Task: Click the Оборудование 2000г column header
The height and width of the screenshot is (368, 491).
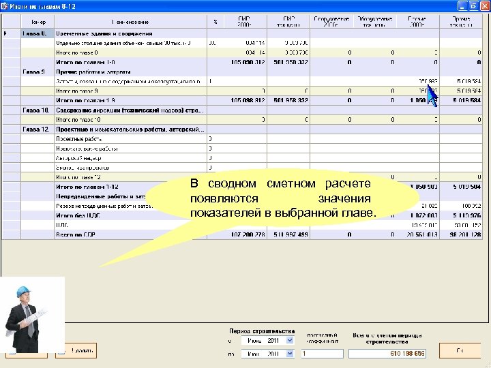Action: coord(331,22)
